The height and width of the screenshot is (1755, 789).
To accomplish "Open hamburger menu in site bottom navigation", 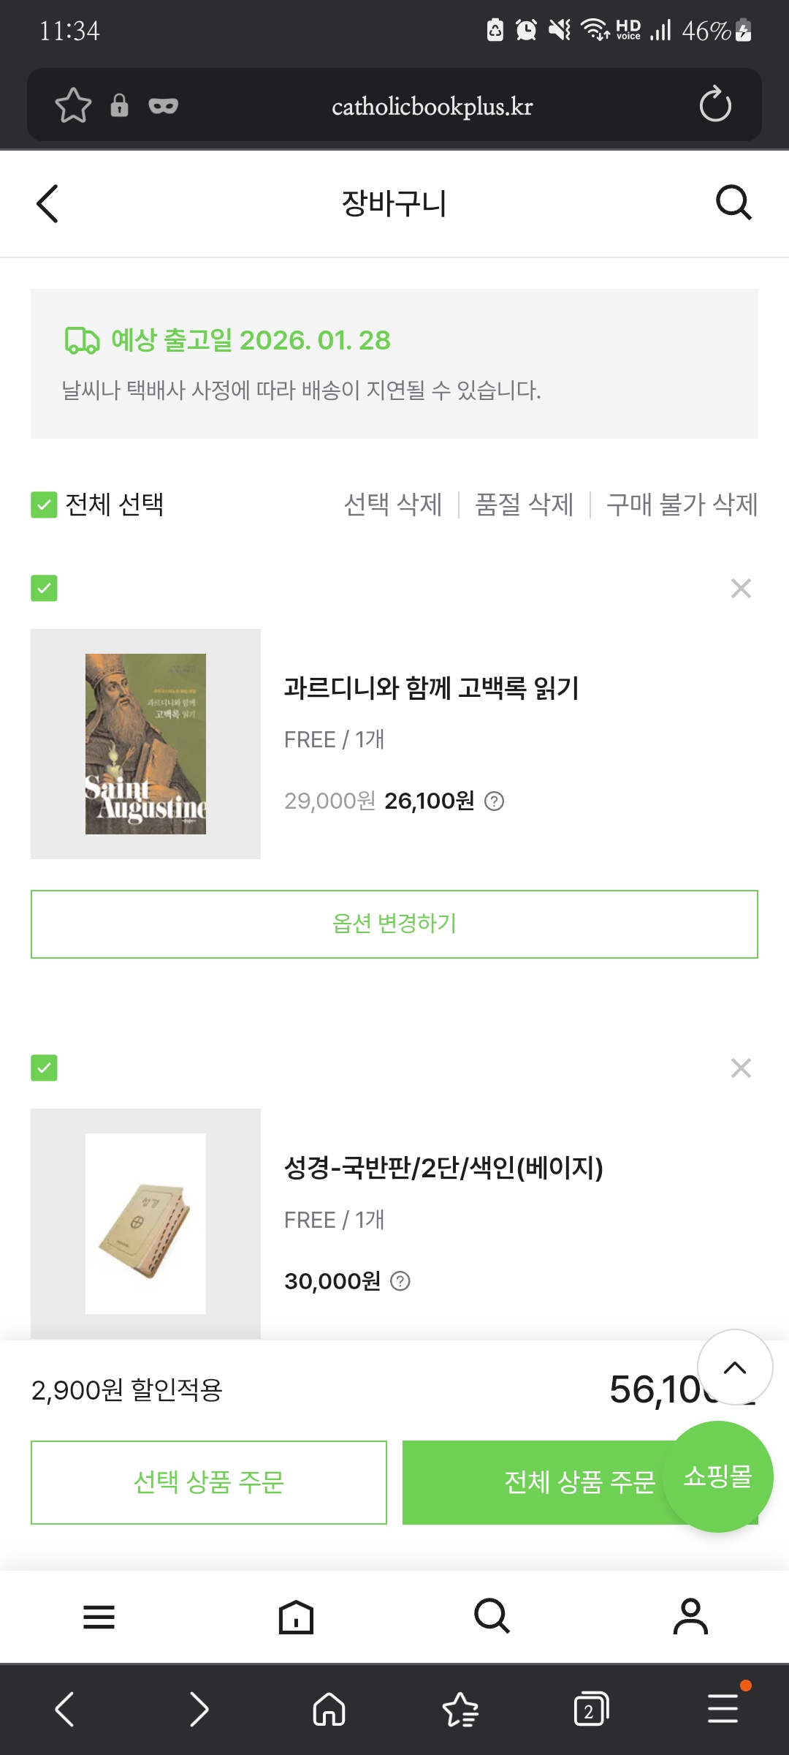I will click(x=99, y=1617).
